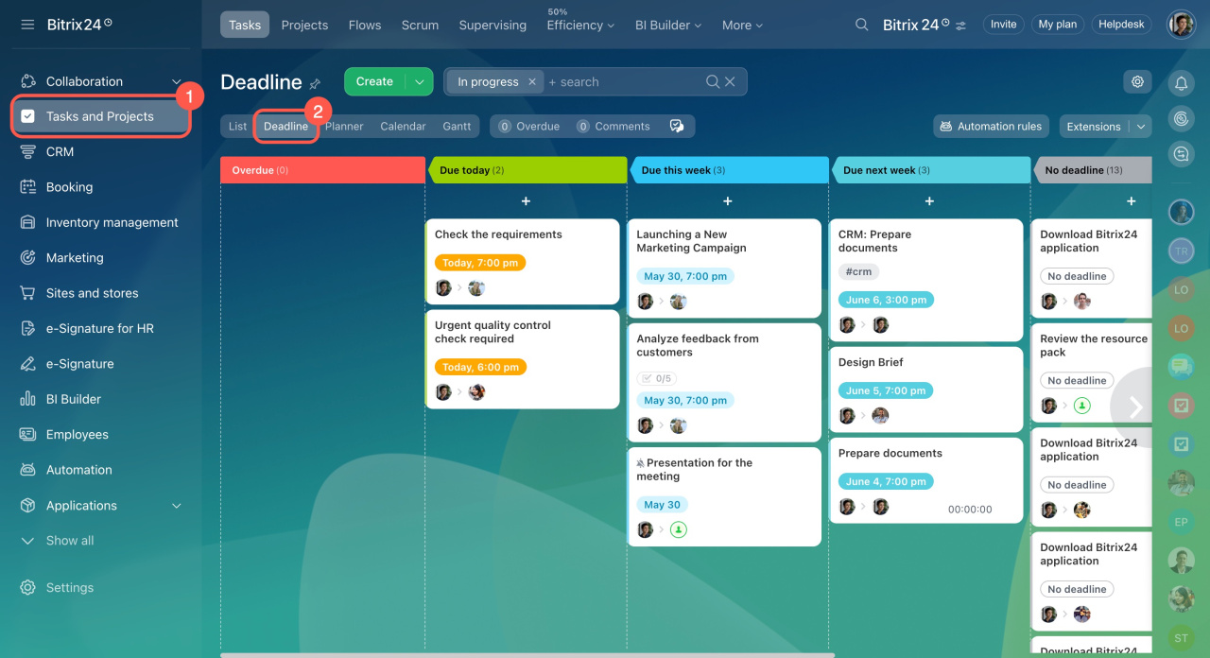Open the BI Builder dropdown in top menu
1210x658 pixels.
(668, 26)
